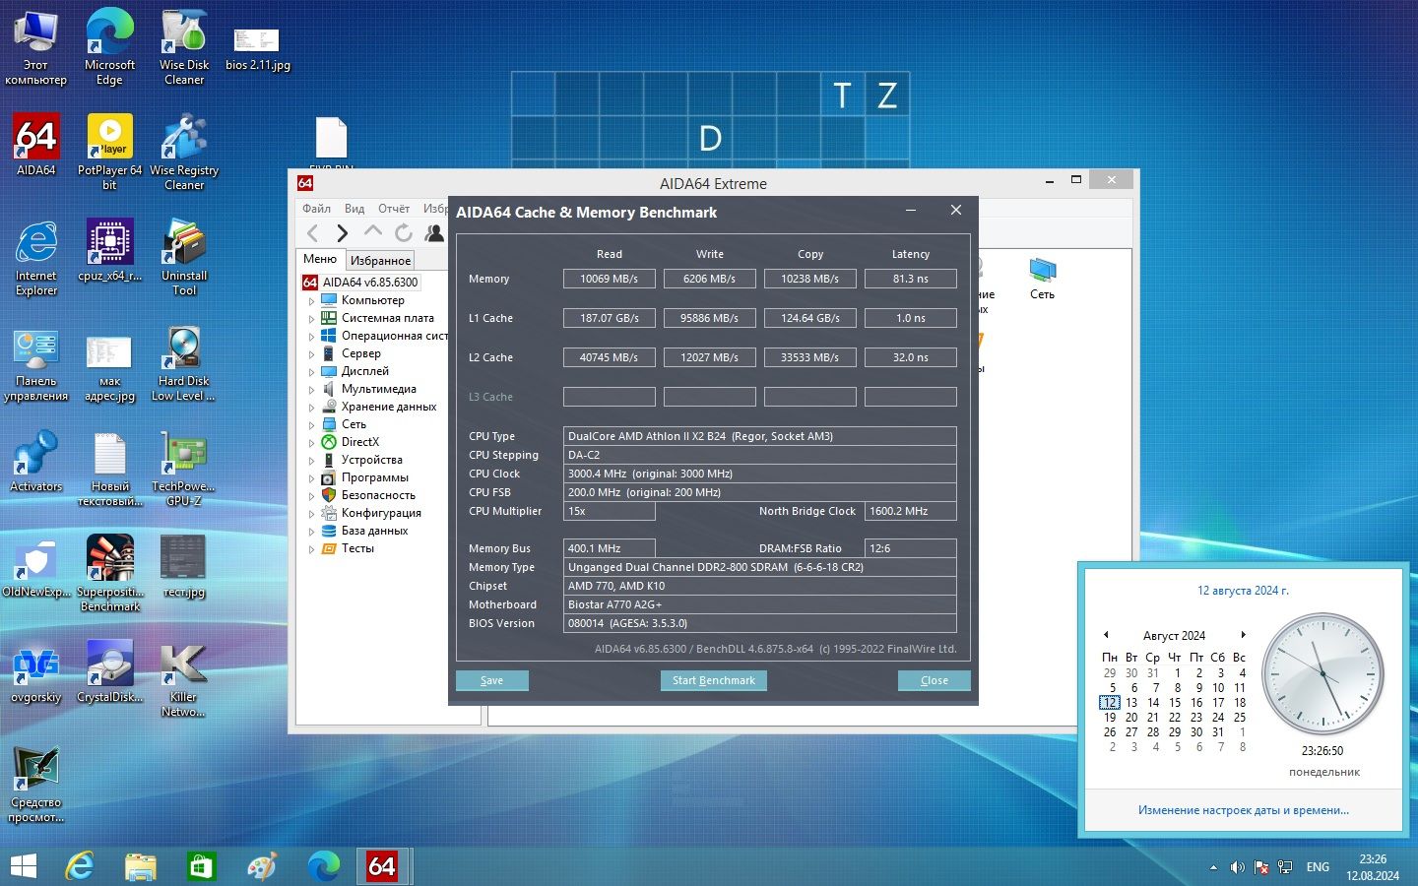
Task: Open Killer Network desktop icon
Action: (184, 679)
